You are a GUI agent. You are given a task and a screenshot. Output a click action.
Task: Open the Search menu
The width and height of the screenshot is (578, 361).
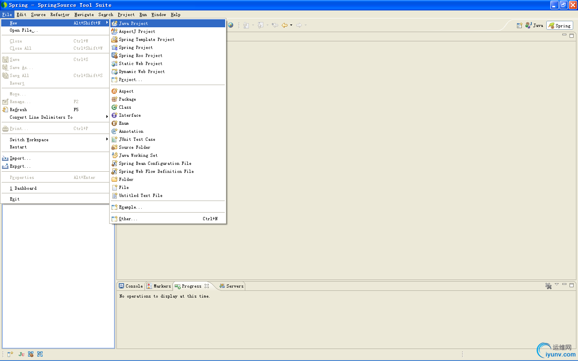point(106,14)
